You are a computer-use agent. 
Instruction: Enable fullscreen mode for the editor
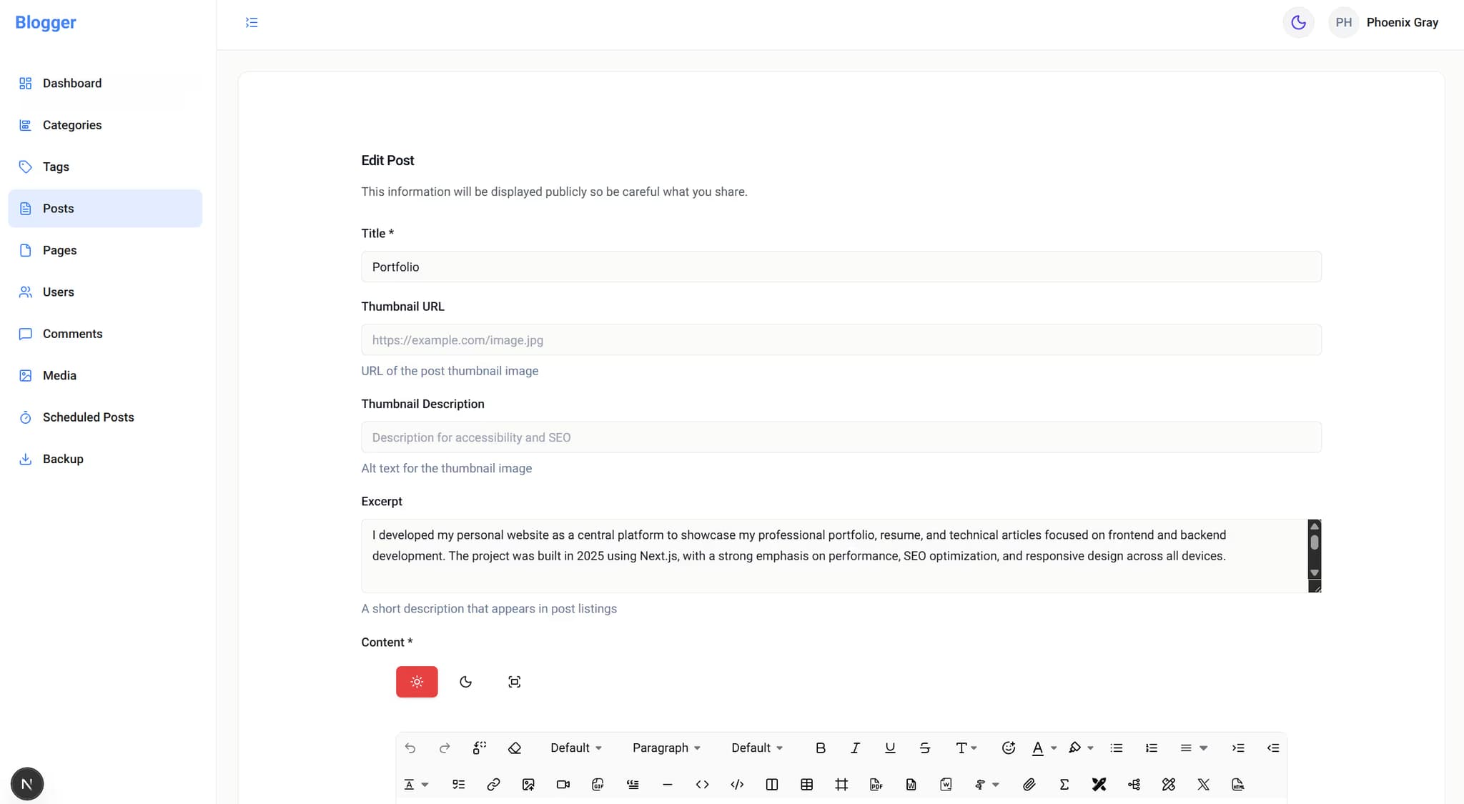click(x=514, y=681)
